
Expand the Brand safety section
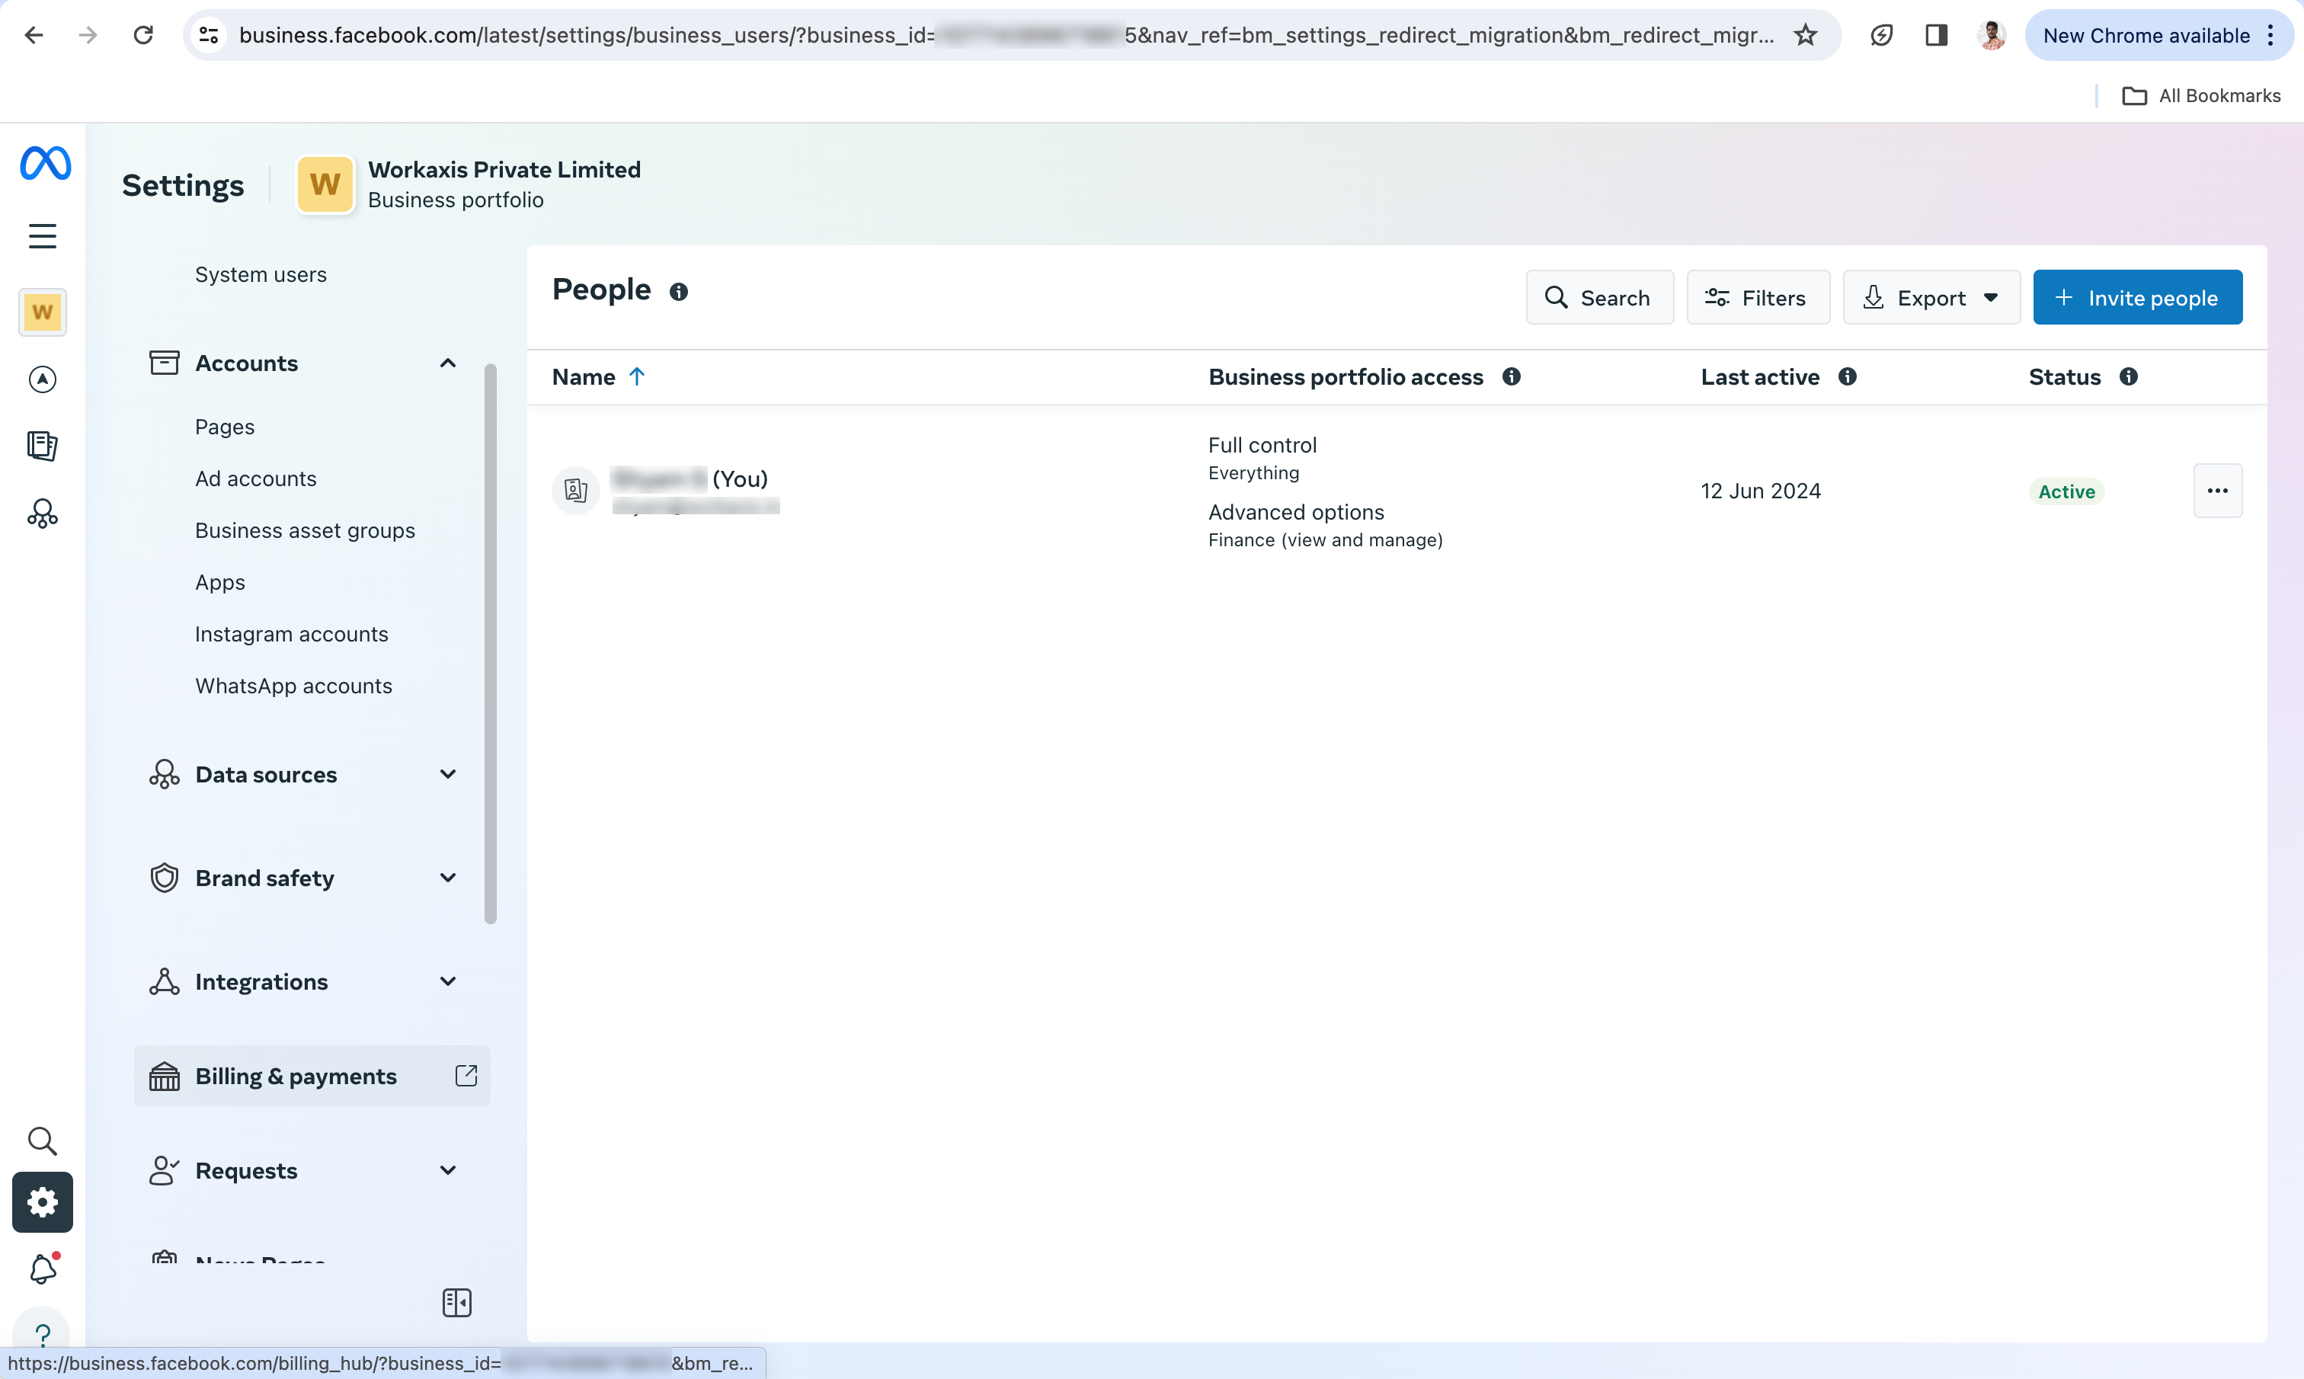click(x=448, y=878)
